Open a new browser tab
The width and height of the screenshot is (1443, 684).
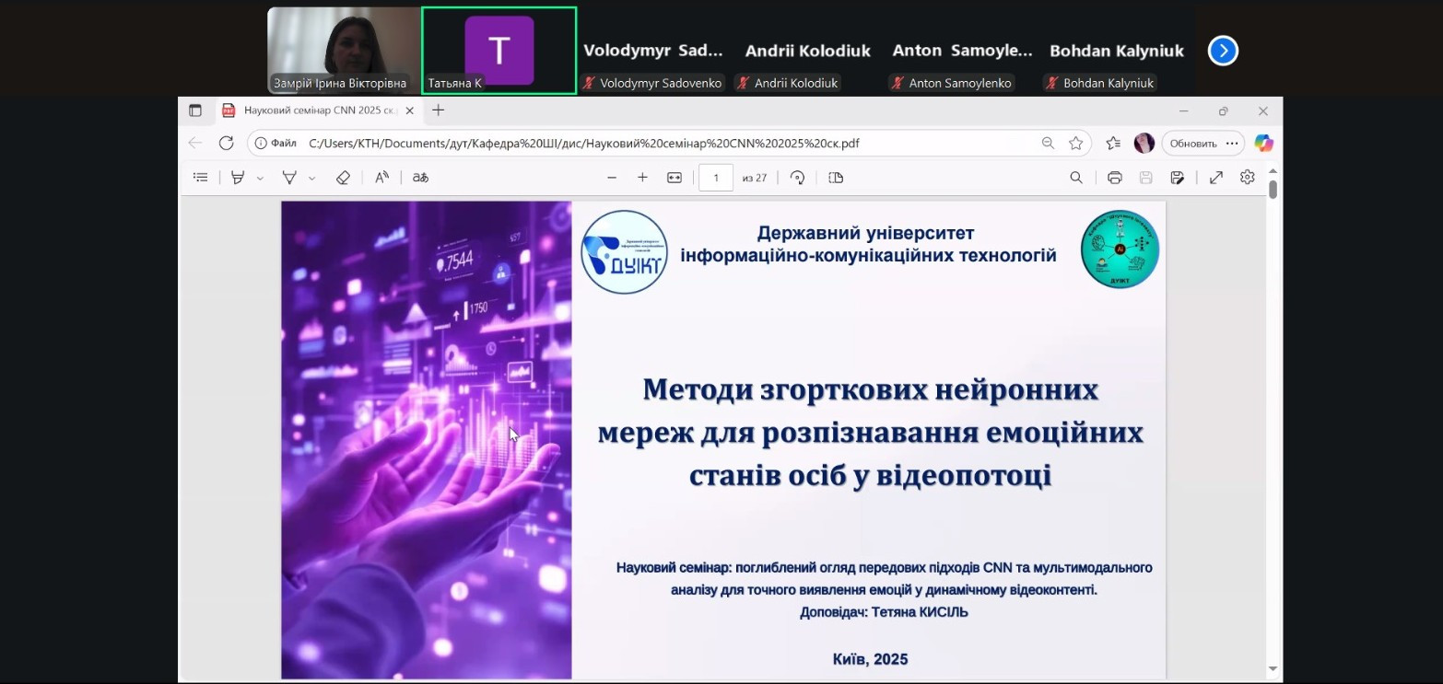coord(439,110)
